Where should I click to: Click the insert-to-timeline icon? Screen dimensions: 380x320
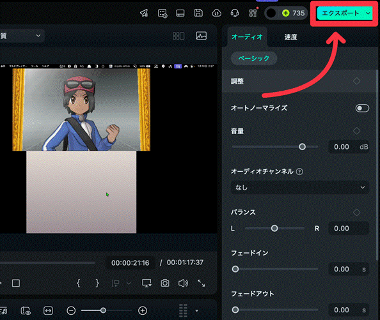[115, 283]
